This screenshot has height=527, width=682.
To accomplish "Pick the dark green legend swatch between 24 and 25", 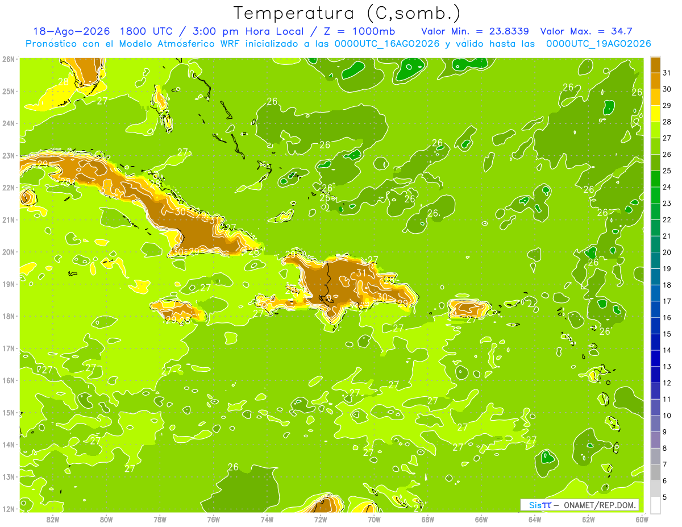I will point(655,179).
